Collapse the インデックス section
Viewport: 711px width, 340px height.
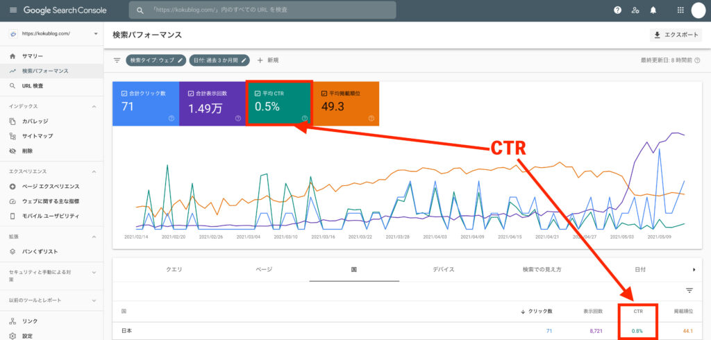click(94, 107)
